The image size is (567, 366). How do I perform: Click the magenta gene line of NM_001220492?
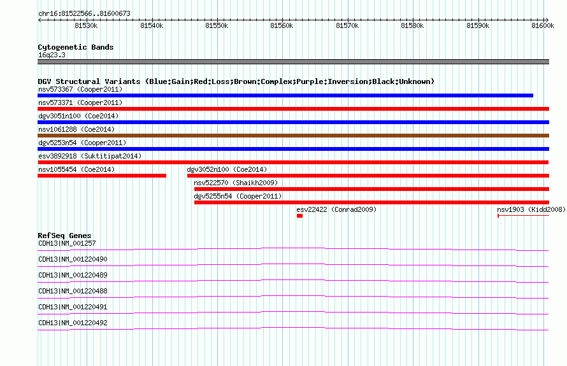coord(293,328)
